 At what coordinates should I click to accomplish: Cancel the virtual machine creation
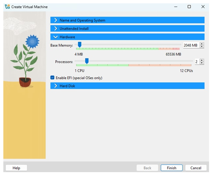pyautogui.click(x=196, y=168)
